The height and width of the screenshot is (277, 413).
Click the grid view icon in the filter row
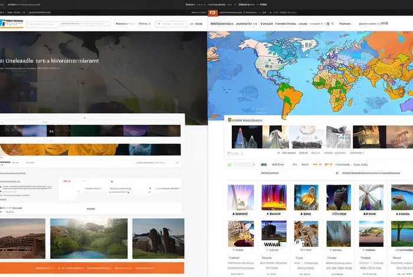click(264, 165)
